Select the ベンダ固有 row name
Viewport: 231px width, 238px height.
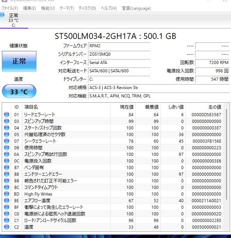click(x=34, y=167)
